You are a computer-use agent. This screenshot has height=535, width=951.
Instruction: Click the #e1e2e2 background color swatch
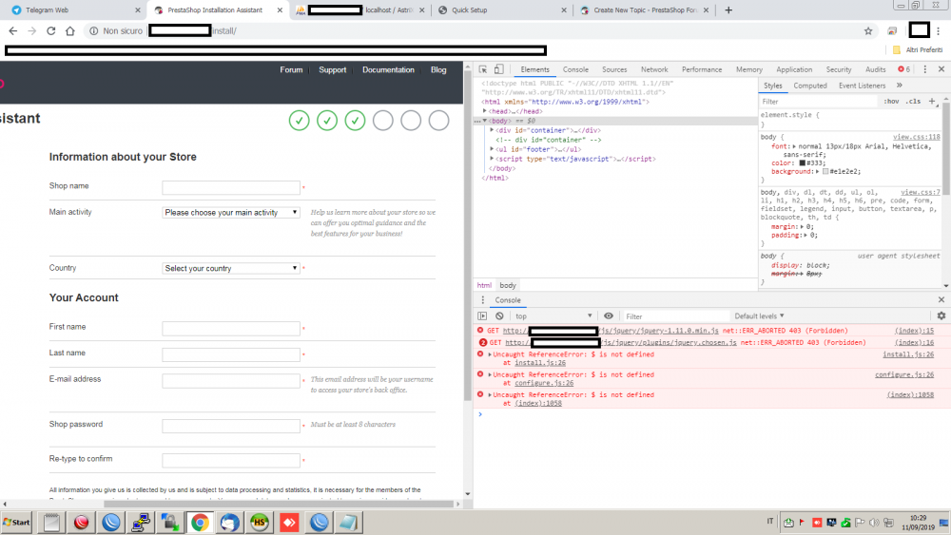(x=825, y=171)
